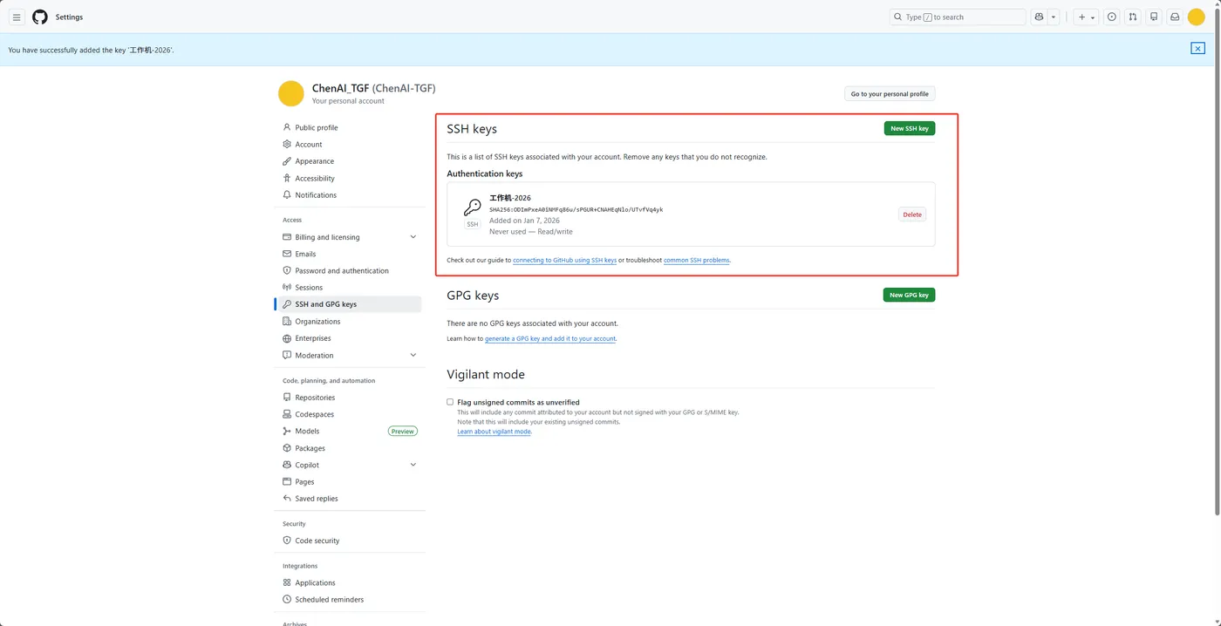Image resolution: width=1221 pixels, height=626 pixels.
Task: Open the notifications inbox icon
Action: [x=1175, y=17]
